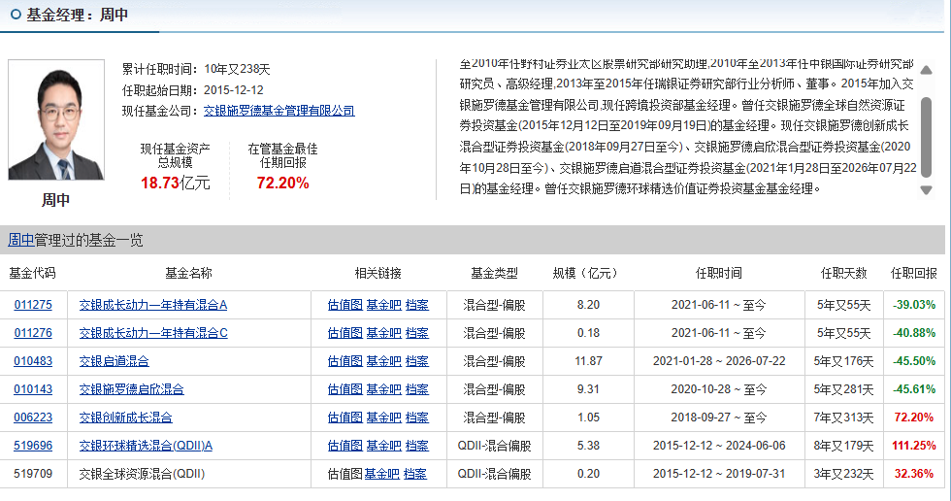951x501 pixels.
Task: Open 档案 for fund 011276
Action: (x=416, y=333)
